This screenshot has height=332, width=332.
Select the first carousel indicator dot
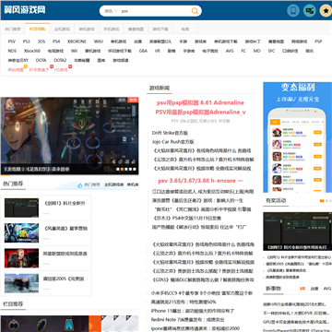(117, 169)
